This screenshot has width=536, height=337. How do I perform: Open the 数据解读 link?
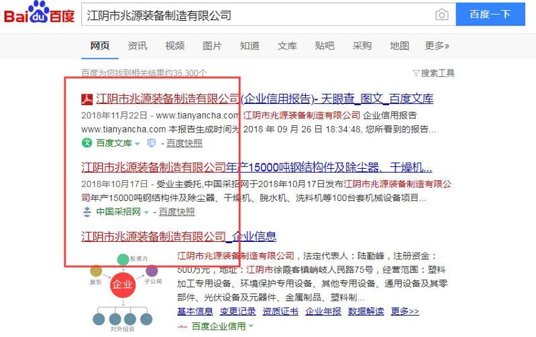(x=366, y=312)
